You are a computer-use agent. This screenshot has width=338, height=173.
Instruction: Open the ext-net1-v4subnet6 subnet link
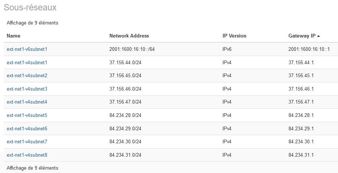point(27,128)
